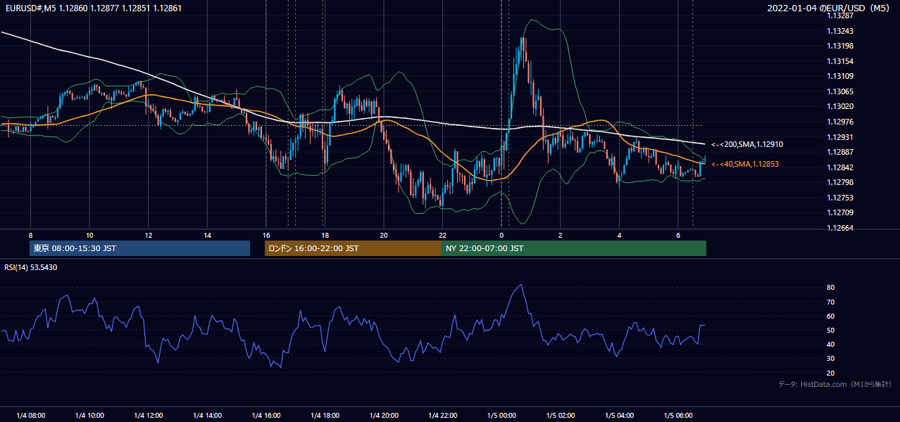900x422 pixels.
Task: Click price level 1.13243 on axis
Action: click(x=840, y=31)
